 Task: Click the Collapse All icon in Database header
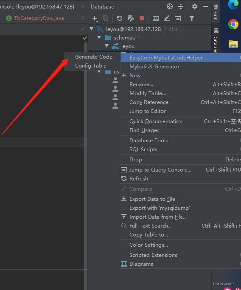click(181, 6)
